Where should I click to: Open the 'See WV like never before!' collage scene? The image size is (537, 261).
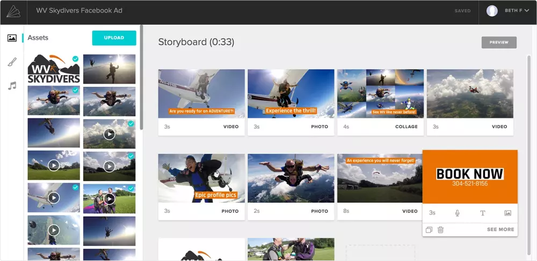381,94
